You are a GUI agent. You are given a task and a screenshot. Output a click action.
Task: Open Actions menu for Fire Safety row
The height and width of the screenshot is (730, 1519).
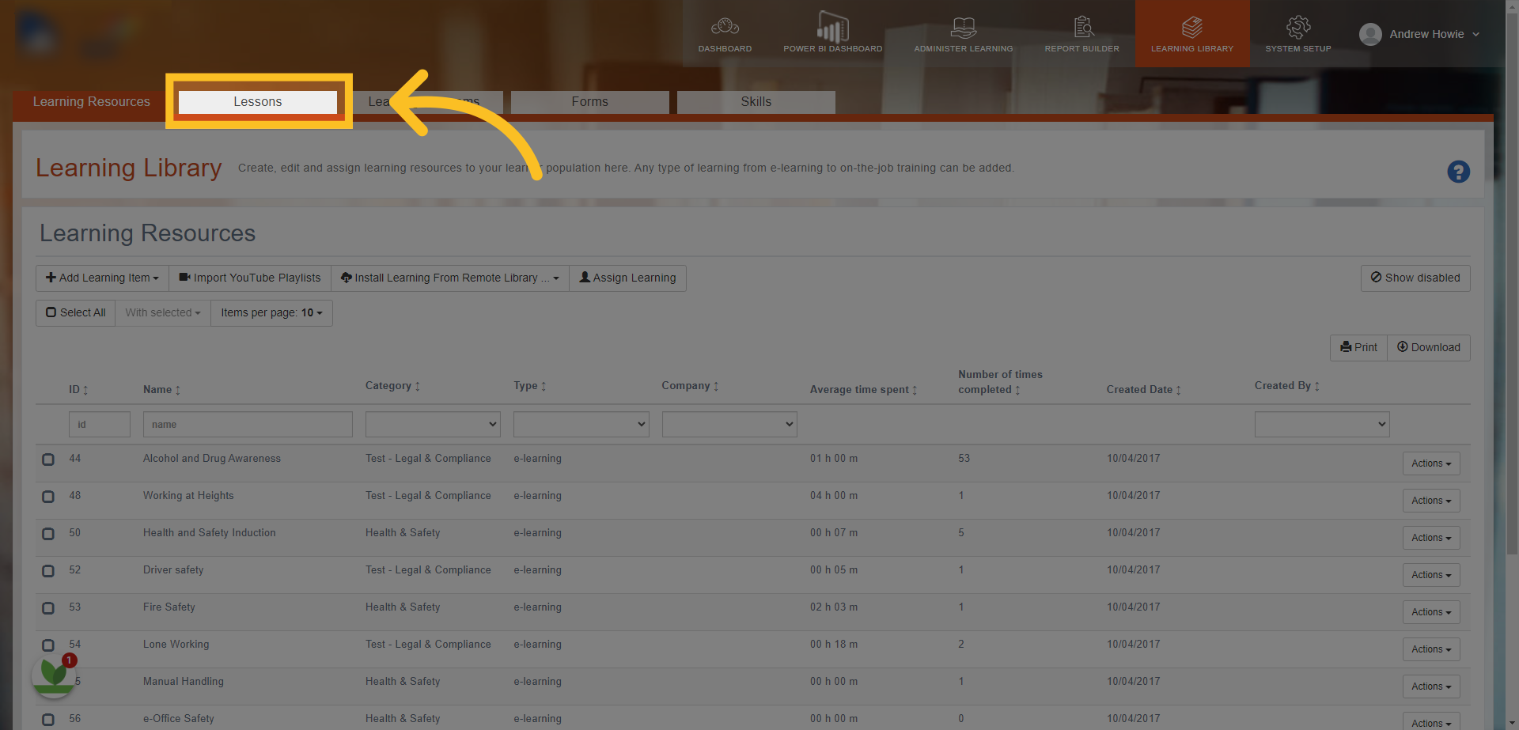coord(1430,612)
